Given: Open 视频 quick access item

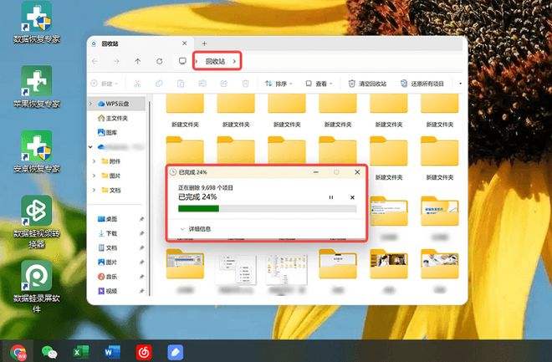Looking at the screenshot, I should [107, 291].
